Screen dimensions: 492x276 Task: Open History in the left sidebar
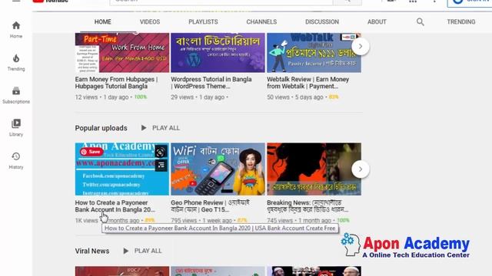pyautogui.click(x=16, y=161)
